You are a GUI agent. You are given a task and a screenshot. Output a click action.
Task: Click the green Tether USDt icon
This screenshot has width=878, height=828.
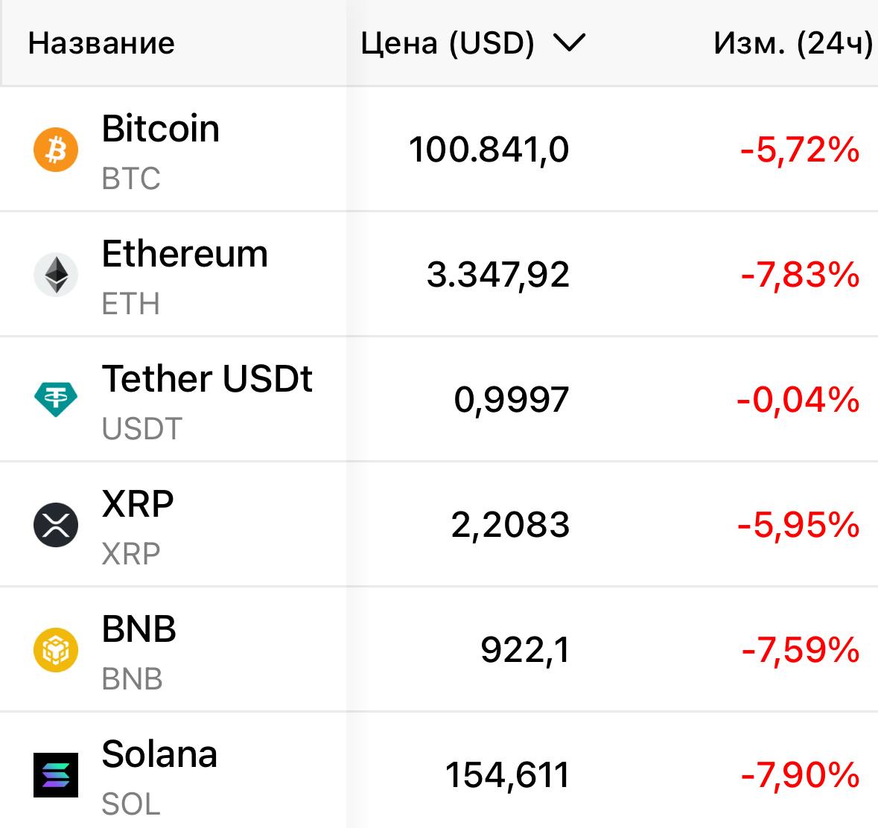tap(56, 400)
